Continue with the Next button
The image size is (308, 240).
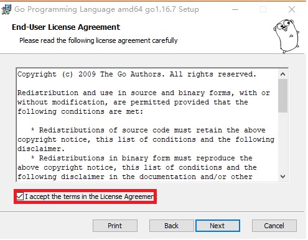pos(218,226)
